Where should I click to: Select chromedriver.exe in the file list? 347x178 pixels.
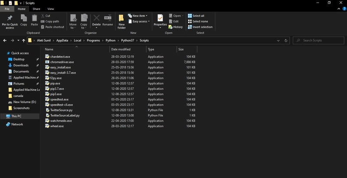pos(62,62)
